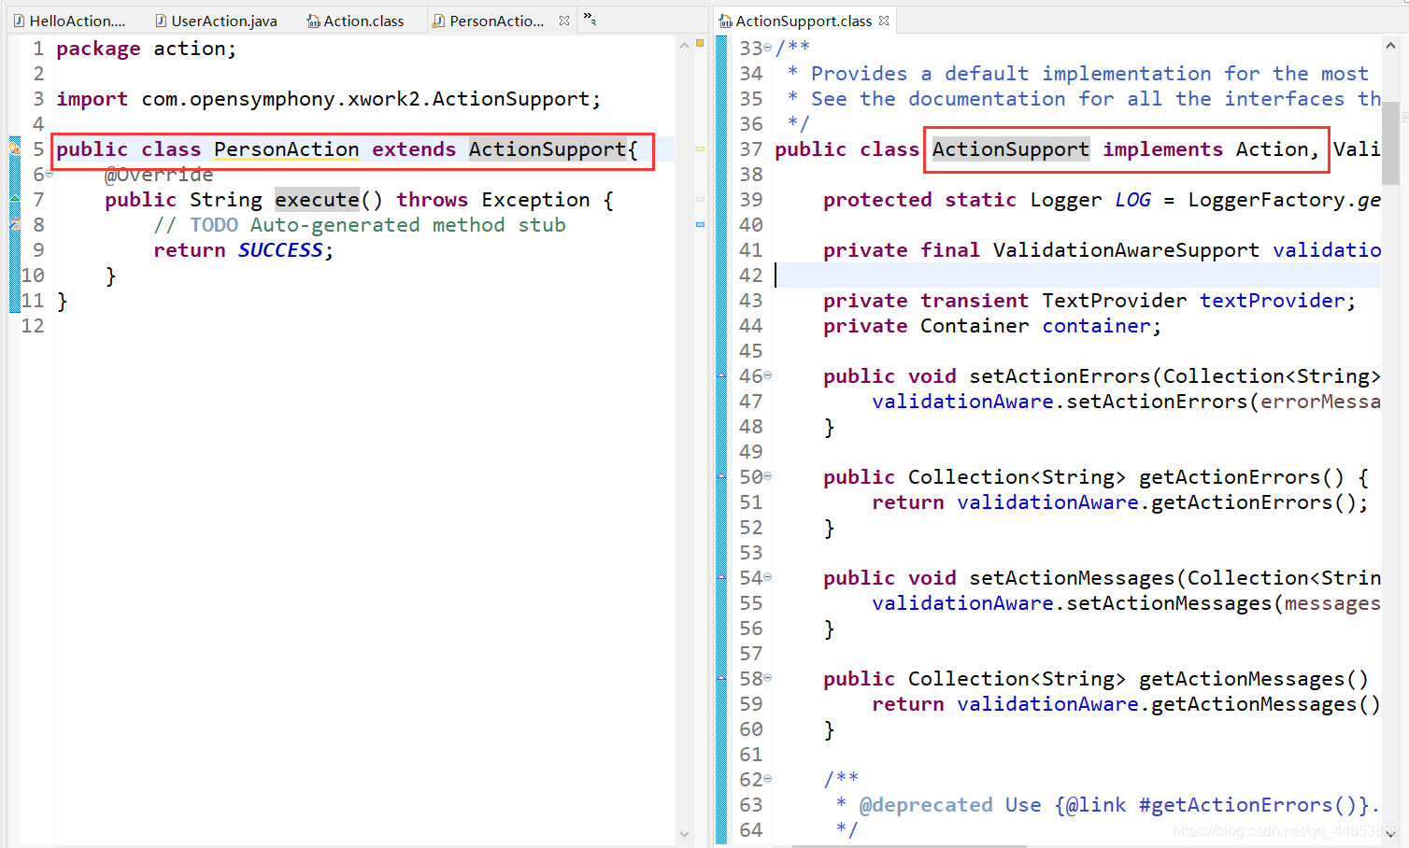
Task: Switch to the HelloAction editor tab
Action: tap(68, 21)
